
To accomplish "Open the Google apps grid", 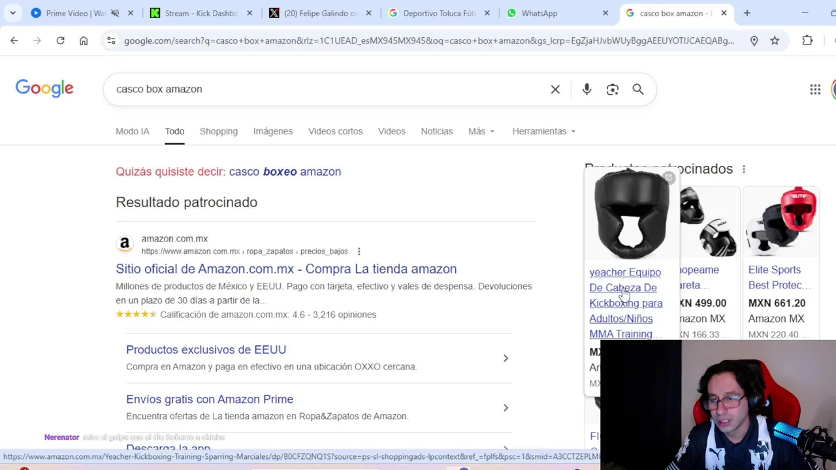I will point(815,89).
